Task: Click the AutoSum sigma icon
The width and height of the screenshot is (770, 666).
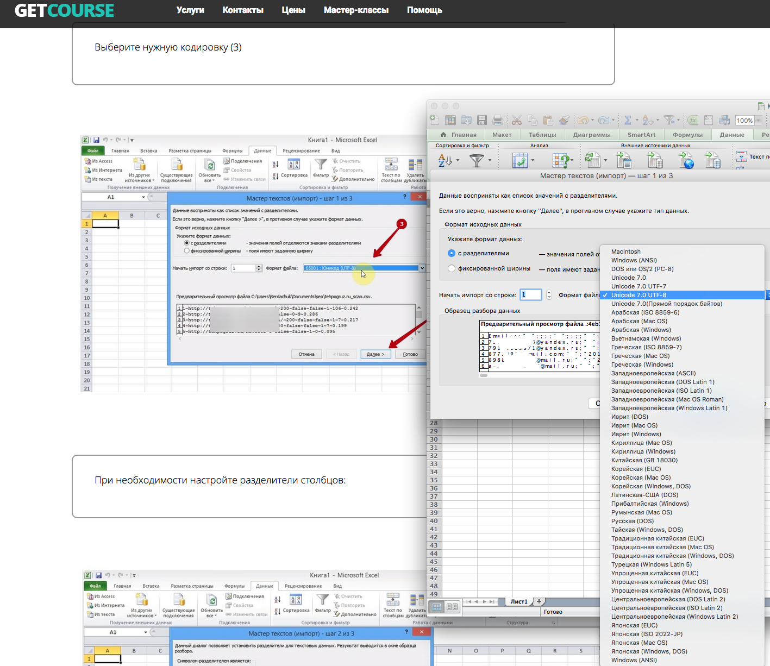Action: (x=628, y=120)
